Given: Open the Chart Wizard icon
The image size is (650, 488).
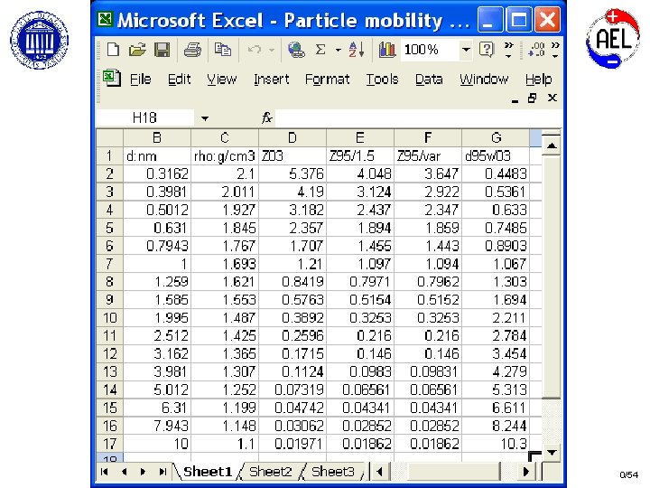Looking at the screenshot, I should pos(386,50).
